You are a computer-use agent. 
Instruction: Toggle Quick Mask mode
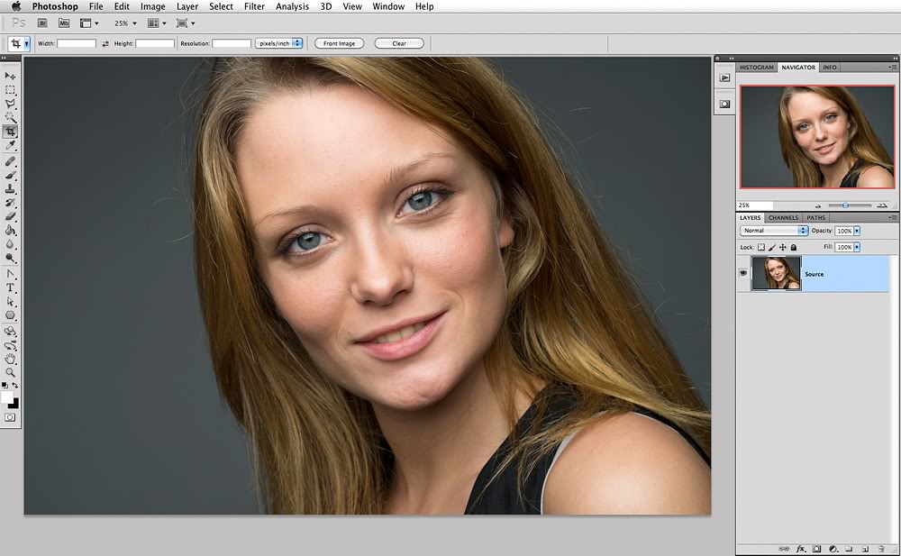tap(10, 418)
